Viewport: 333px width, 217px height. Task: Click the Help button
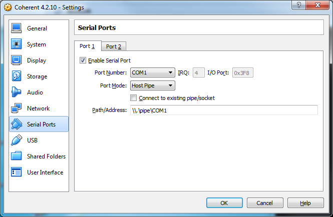305,203
